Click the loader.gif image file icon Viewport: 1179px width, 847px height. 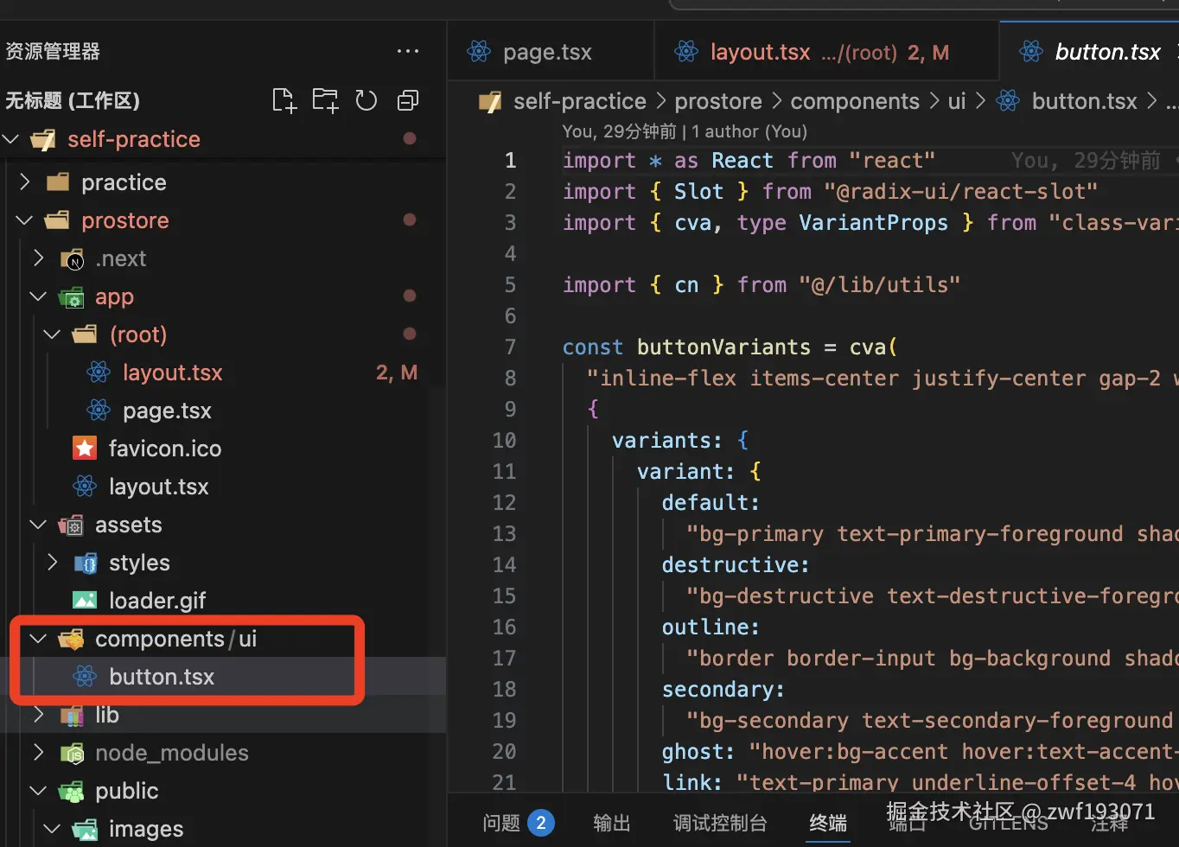(85, 600)
